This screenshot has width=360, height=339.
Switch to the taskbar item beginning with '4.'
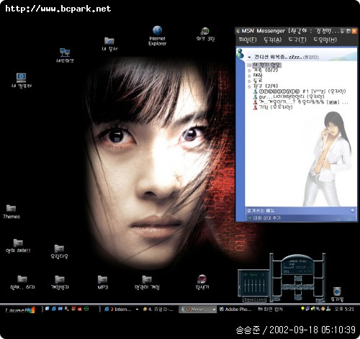pyautogui.click(x=158, y=309)
